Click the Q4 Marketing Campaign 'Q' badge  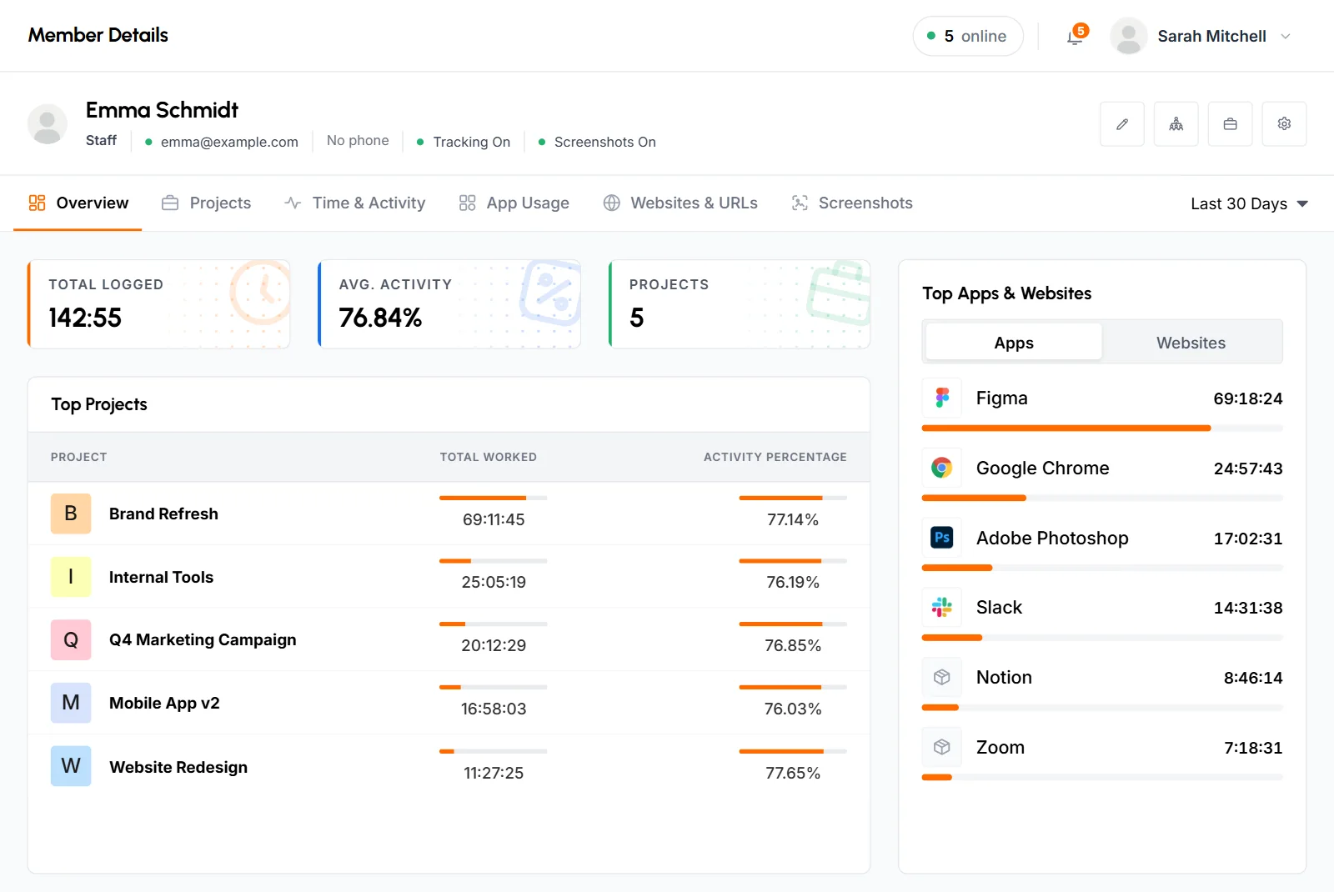(71, 639)
